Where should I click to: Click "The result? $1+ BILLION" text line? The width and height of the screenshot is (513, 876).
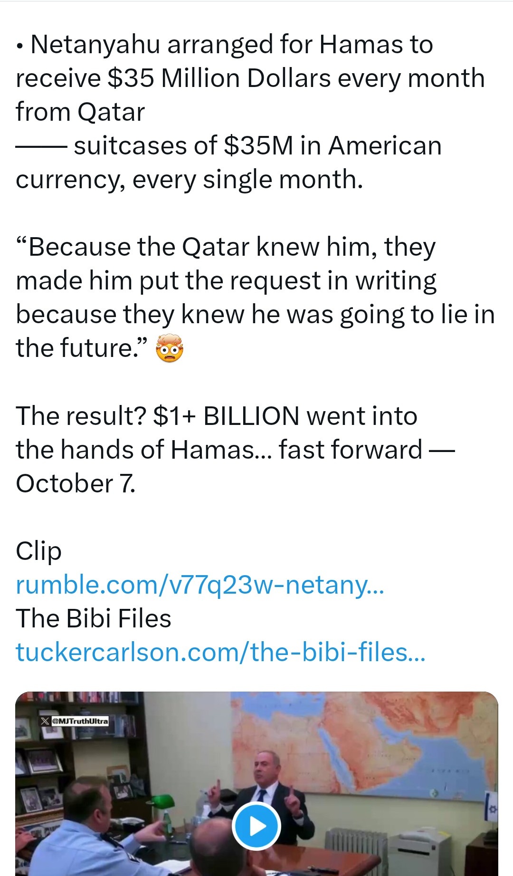[x=216, y=416]
